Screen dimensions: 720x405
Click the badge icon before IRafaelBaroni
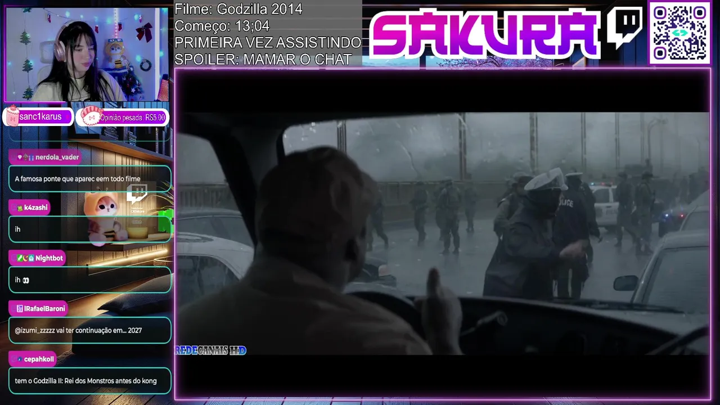click(20, 309)
